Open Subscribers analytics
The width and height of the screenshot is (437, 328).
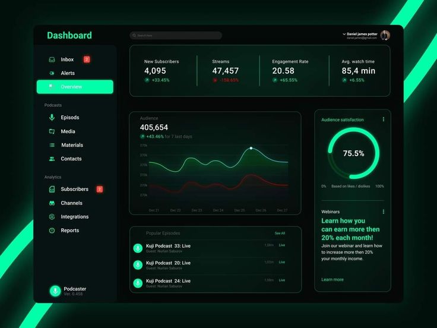click(75, 189)
